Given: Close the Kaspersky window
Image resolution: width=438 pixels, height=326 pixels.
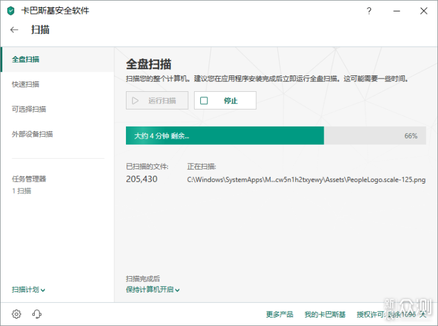Looking at the screenshot, I should tap(424, 11).
